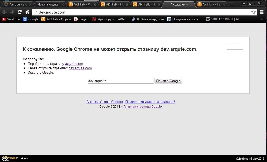Open the ARTTalk - Форум bookmark
Image resolution: width=267 pixels, height=162 pixels.
pos(56,19)
